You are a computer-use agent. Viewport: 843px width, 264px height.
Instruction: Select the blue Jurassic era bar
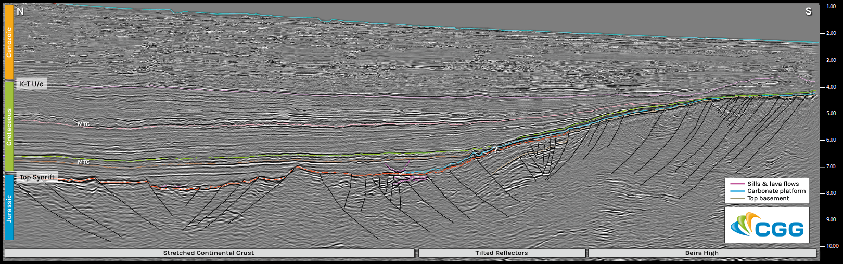[9, 207]
